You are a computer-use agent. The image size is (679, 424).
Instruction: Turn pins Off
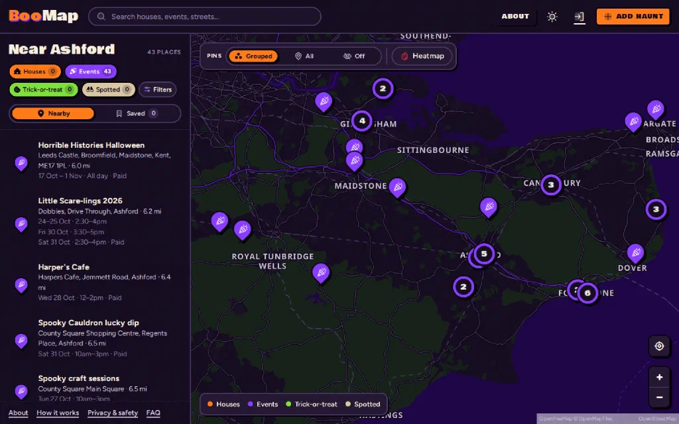click(354, 56)
